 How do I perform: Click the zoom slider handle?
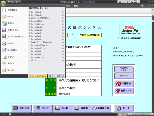tap(143, 114)
